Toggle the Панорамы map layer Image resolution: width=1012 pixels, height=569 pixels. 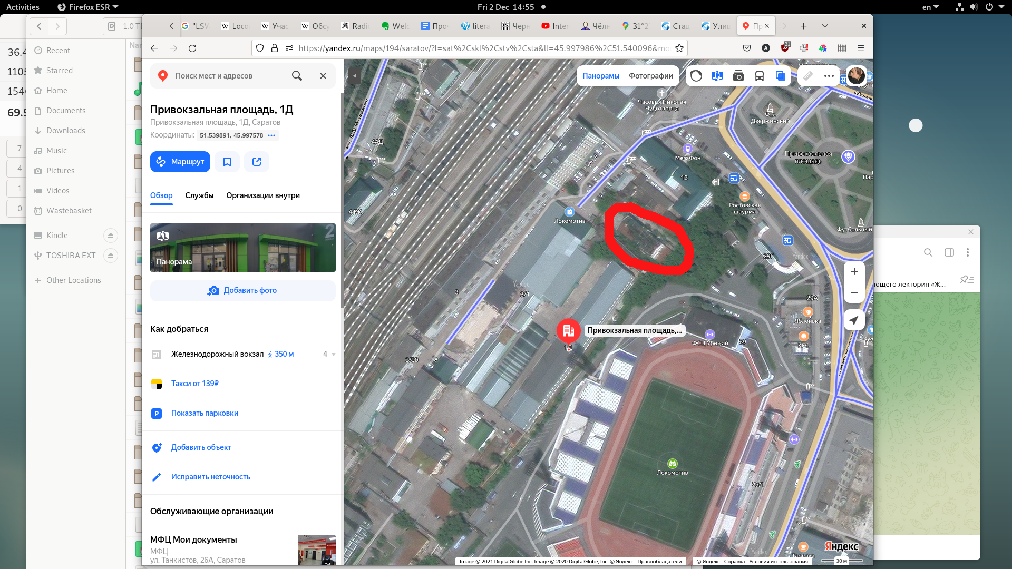tap(601, 76)
